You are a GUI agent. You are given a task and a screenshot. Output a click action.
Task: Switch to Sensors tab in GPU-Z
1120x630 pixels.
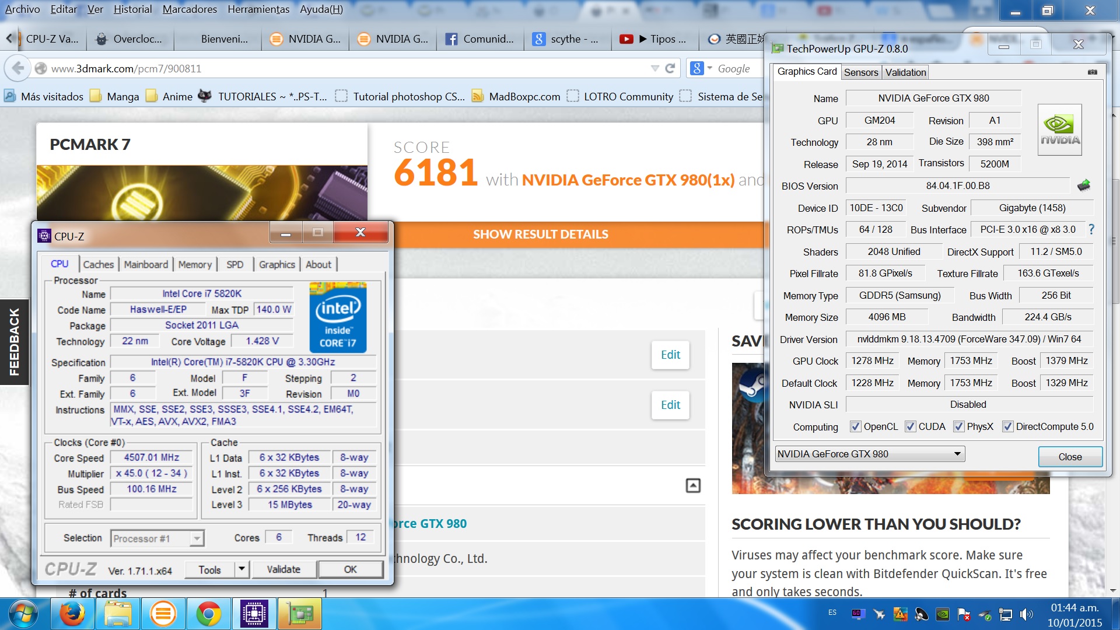[x=861, y=72]
